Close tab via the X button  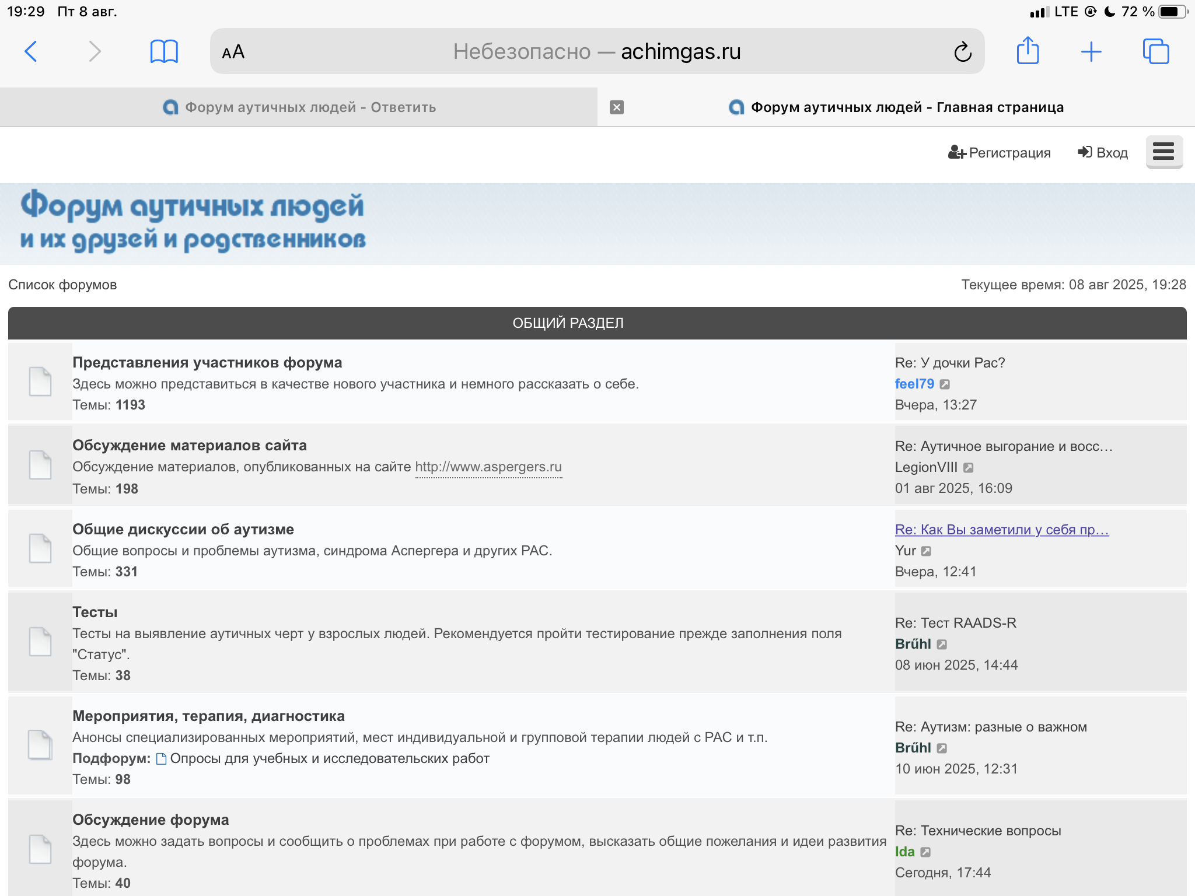click(x=617, y=107)
